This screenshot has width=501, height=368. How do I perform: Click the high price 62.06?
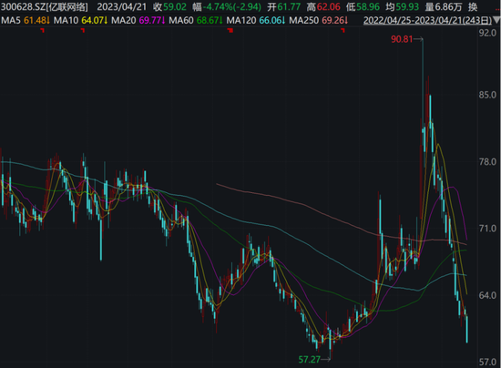[329, 6]
